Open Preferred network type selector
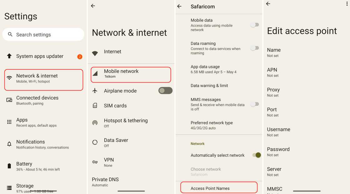This screenshot has height=194, width=350. tap(219, 125)
